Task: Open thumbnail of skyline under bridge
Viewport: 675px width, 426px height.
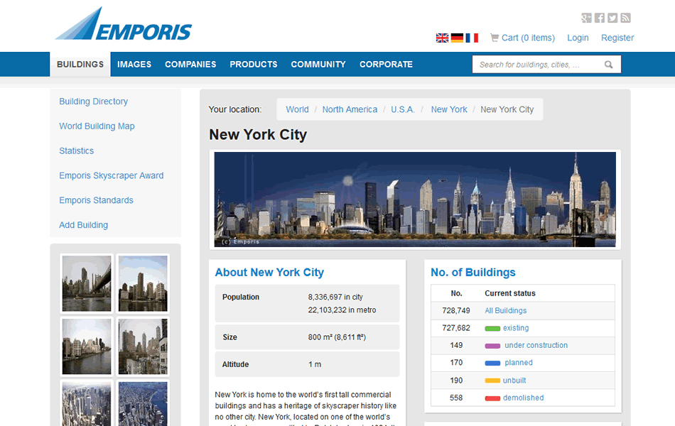Action: (87, 283)
